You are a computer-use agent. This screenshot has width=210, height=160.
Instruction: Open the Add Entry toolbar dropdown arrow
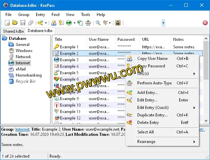click(45, 23)
